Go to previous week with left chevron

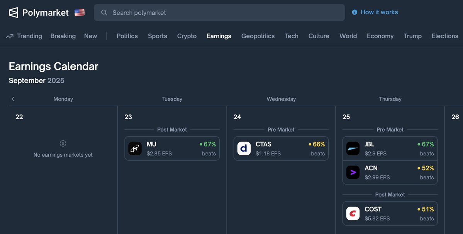click(13, 99)
